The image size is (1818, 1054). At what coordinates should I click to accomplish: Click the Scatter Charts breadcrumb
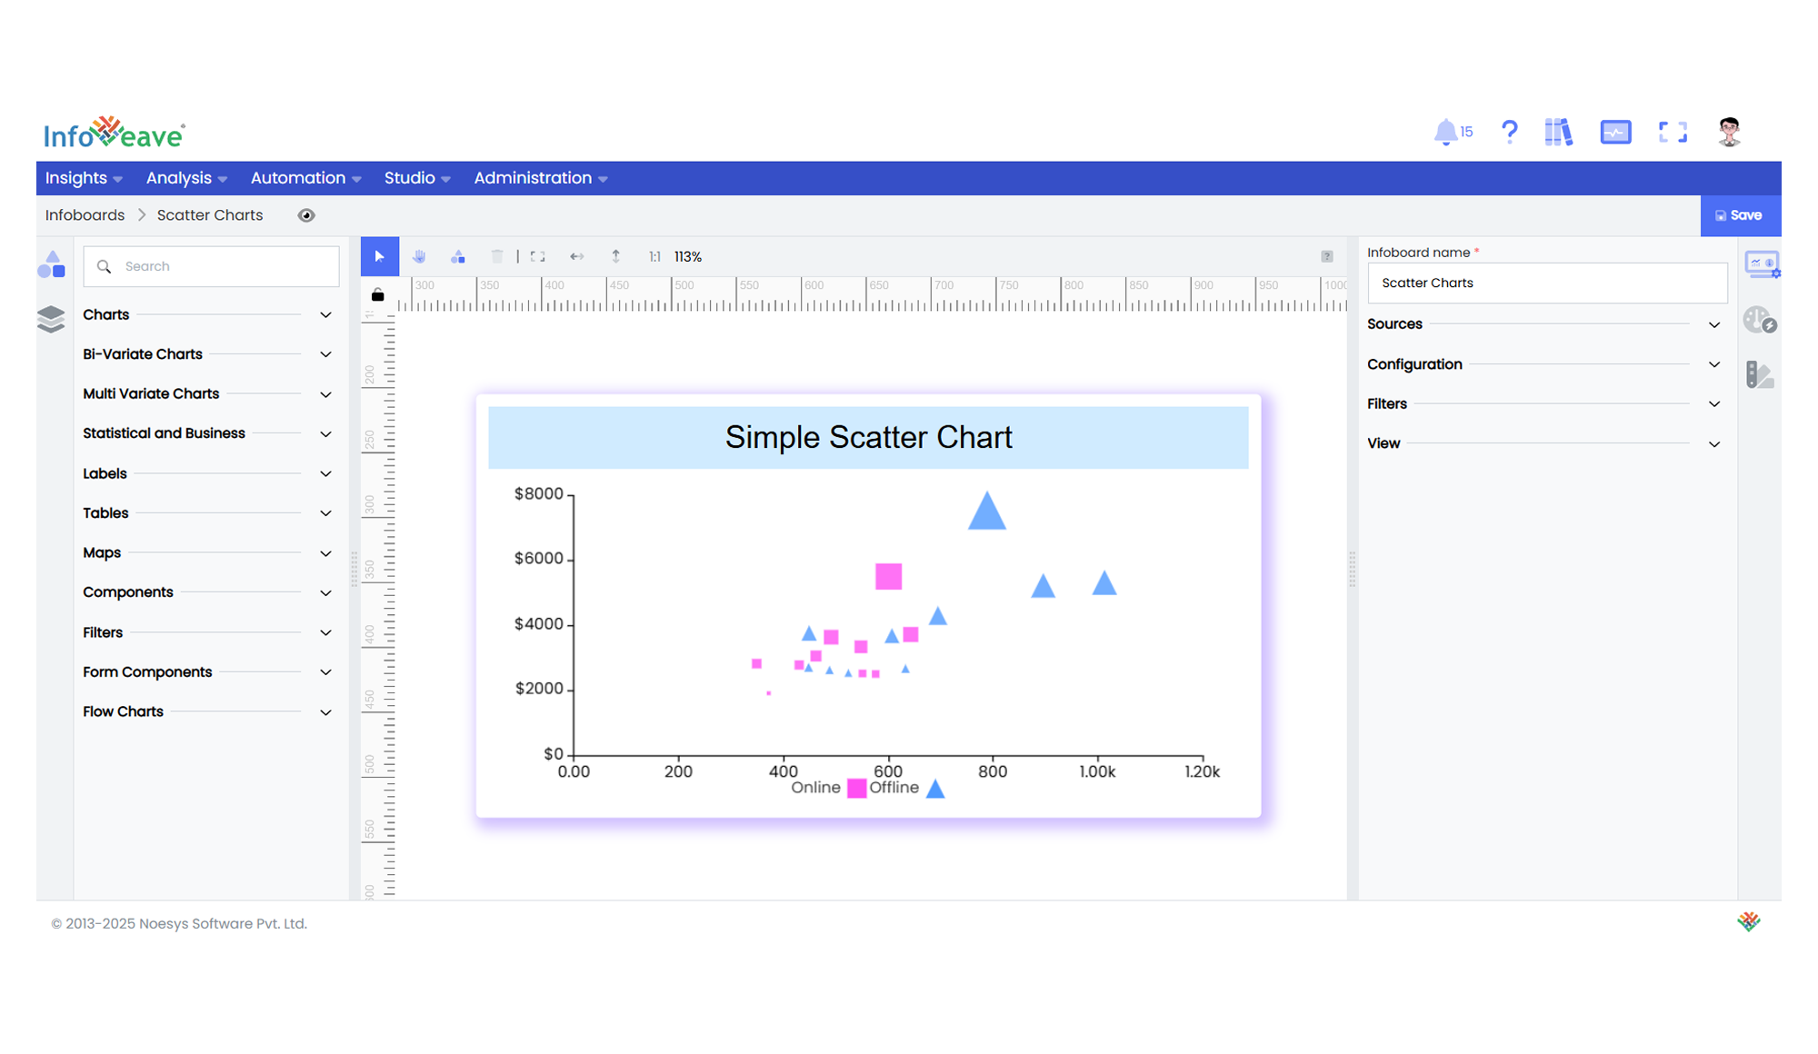[210, 215]
